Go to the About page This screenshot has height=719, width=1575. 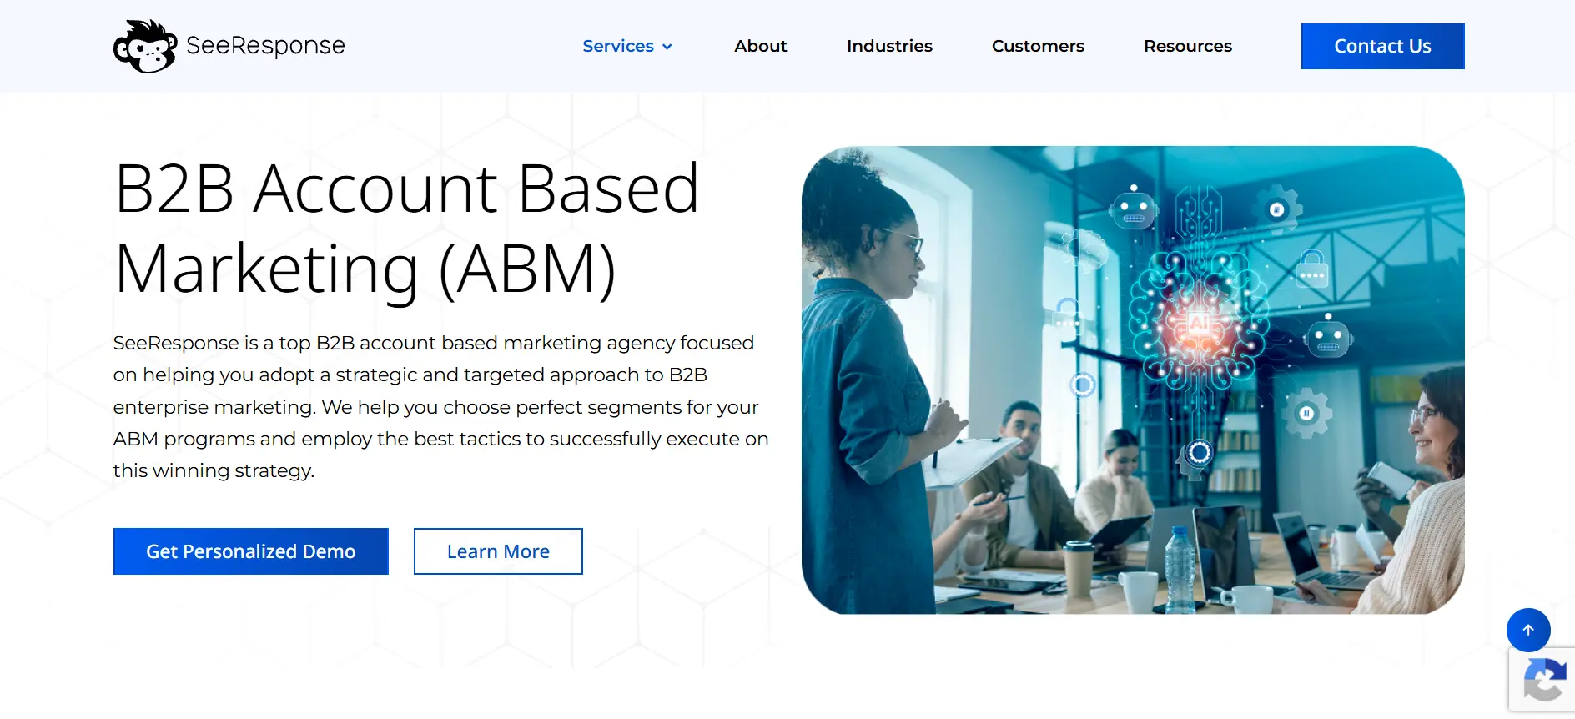[x=760, y=46]
